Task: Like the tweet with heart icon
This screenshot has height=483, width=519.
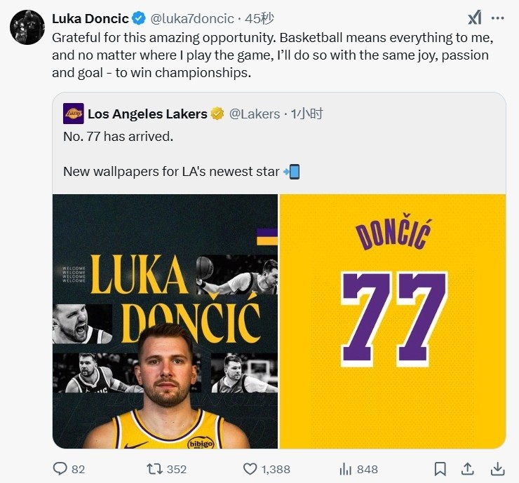Action: 250,468
